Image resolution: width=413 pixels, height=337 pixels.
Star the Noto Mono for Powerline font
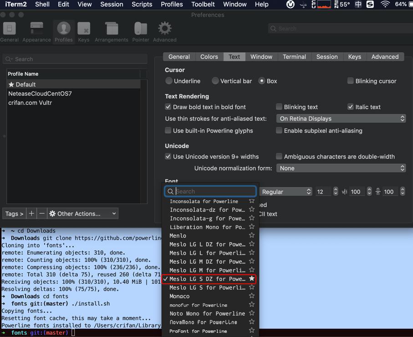pyautogui.click(x=252, y=313)
